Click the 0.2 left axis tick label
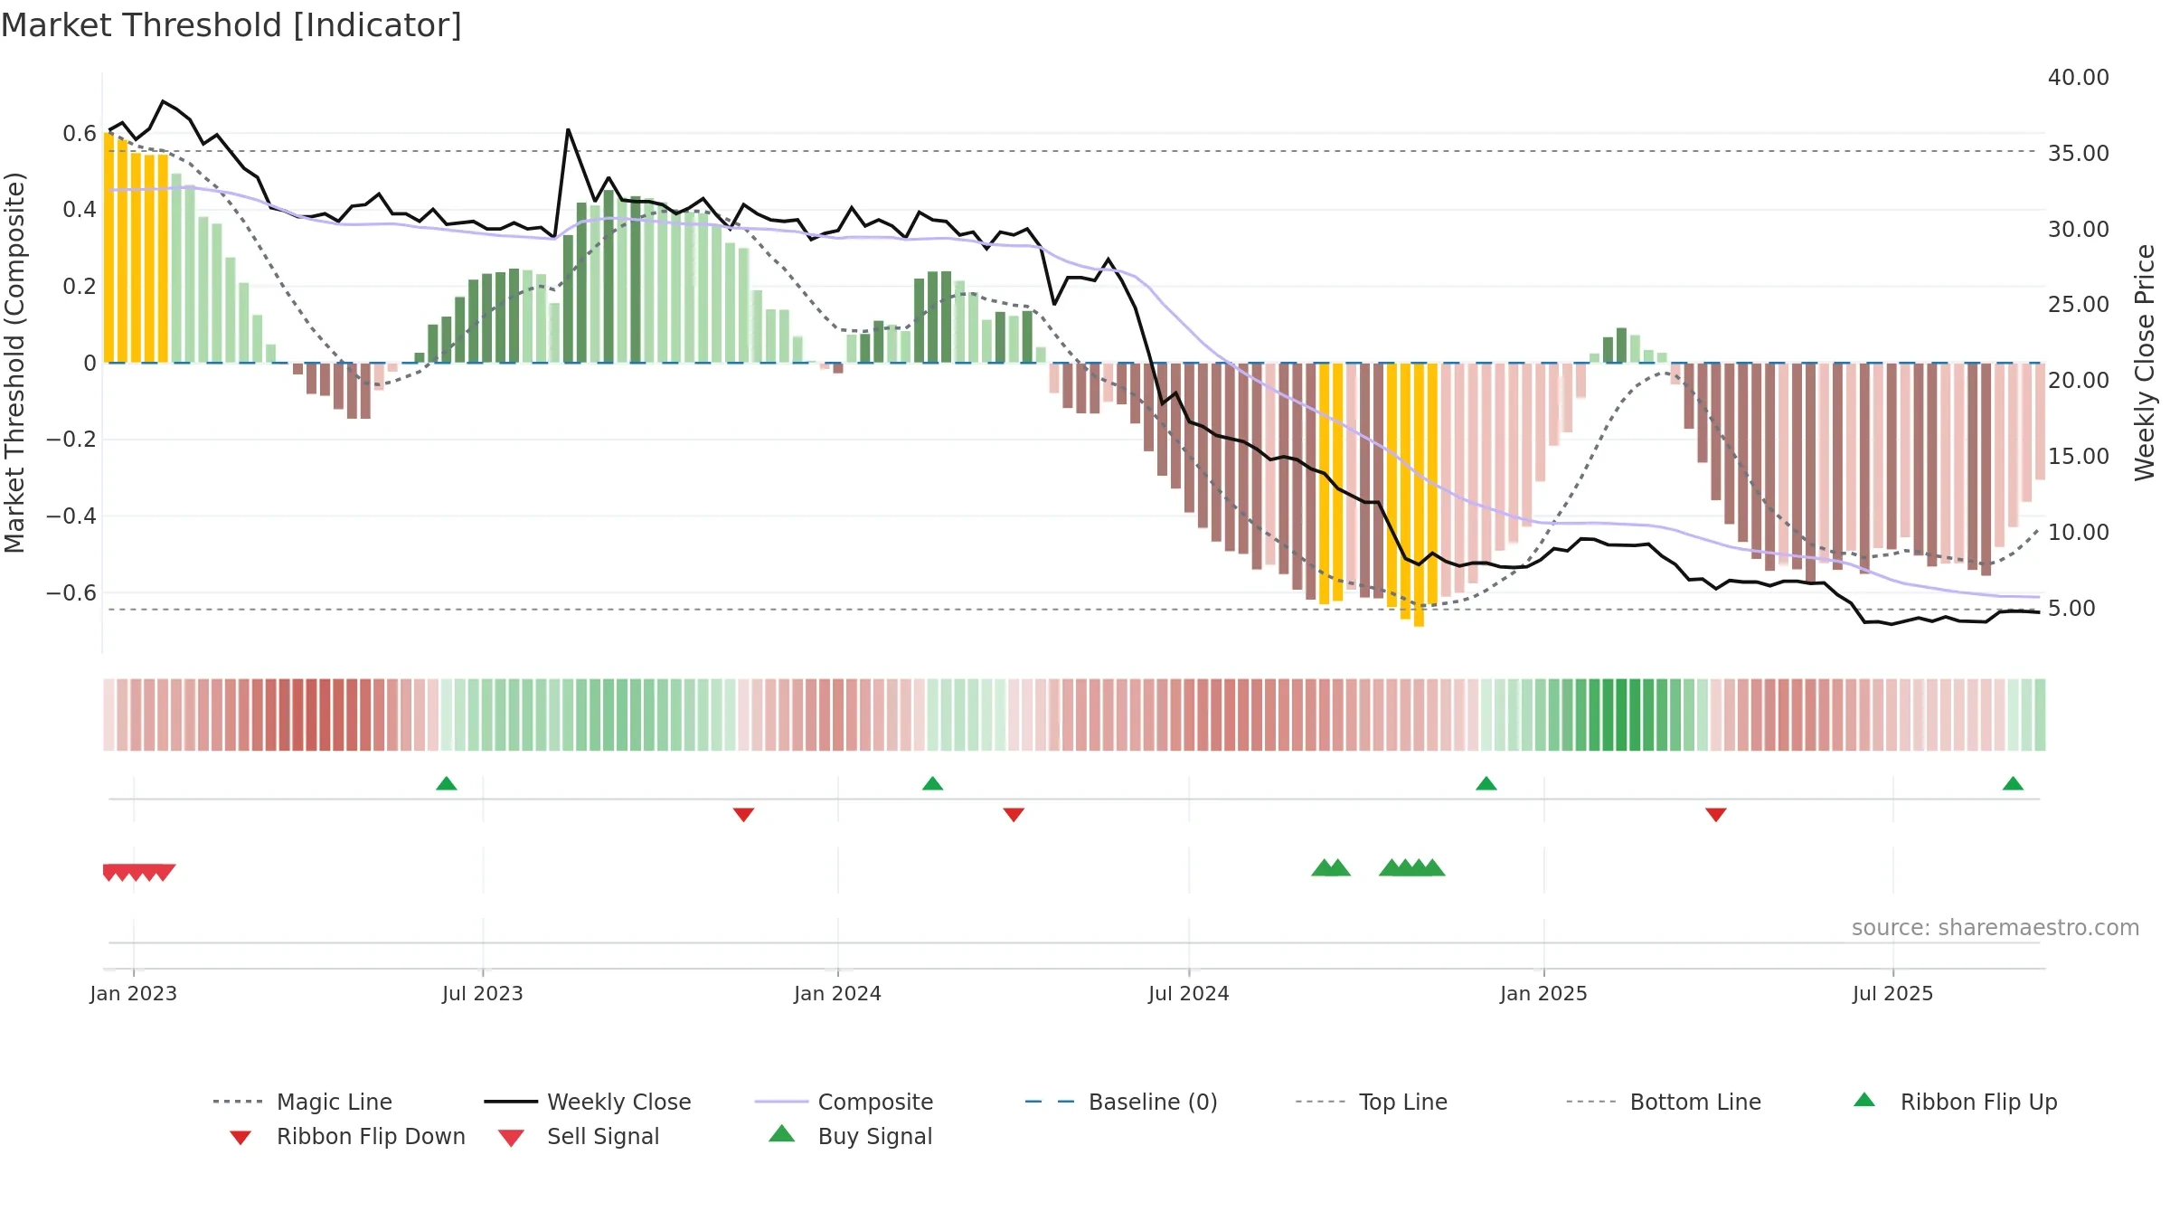 coord(80,287)
